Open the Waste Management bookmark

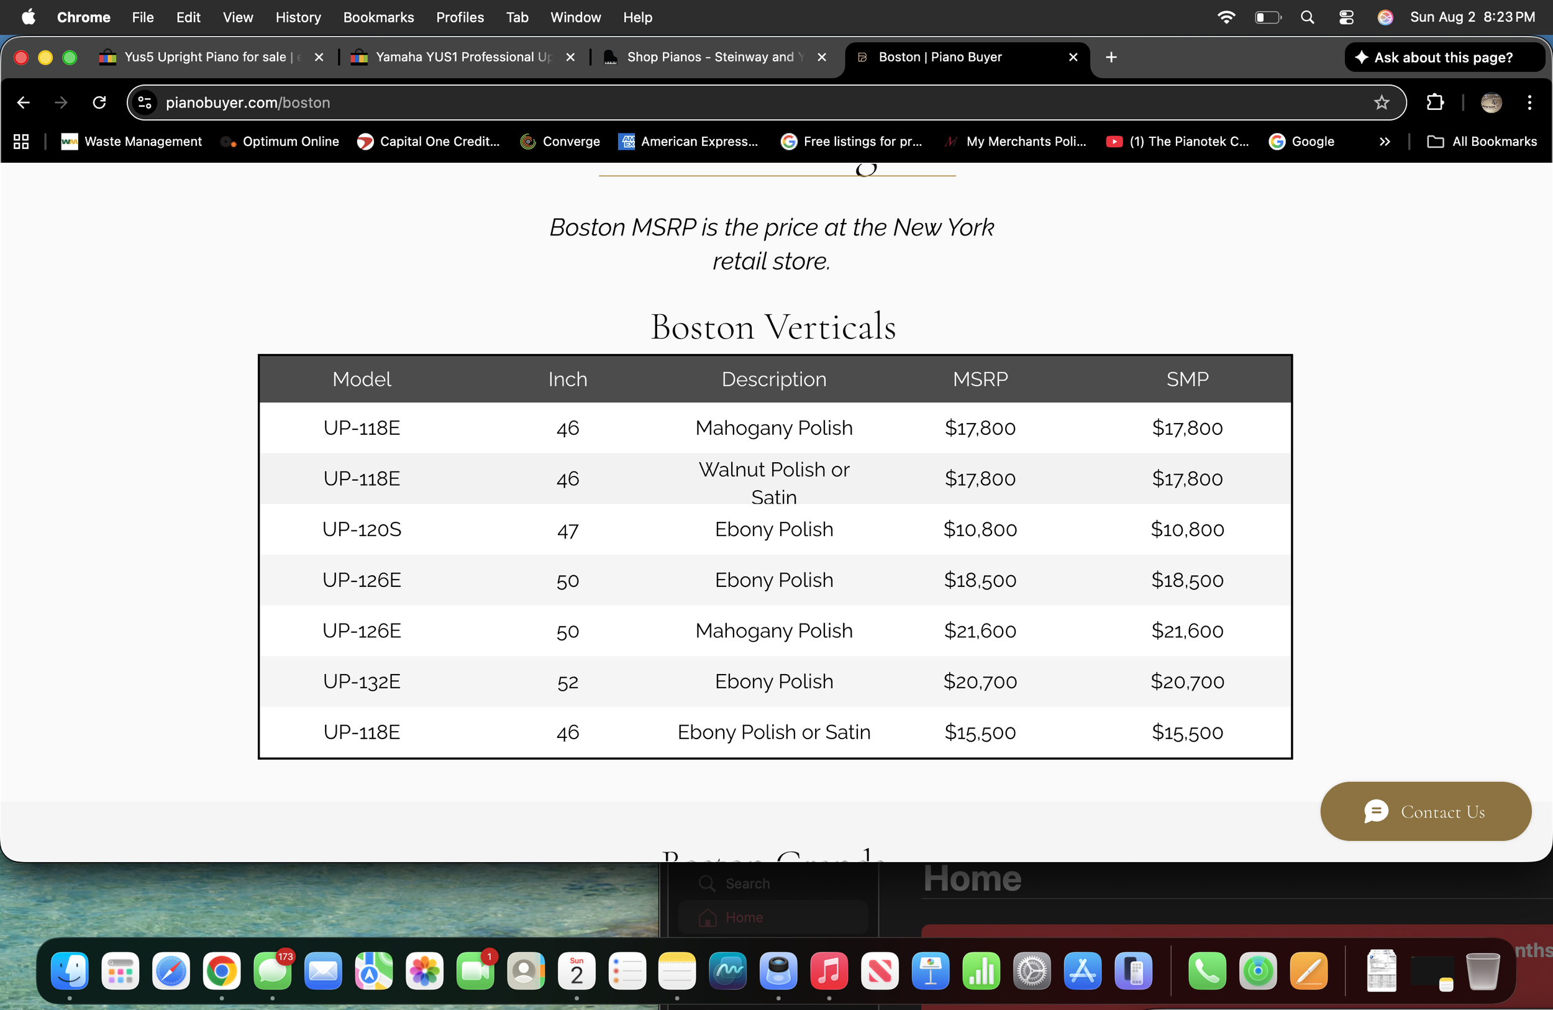click(x=131, y=142)
